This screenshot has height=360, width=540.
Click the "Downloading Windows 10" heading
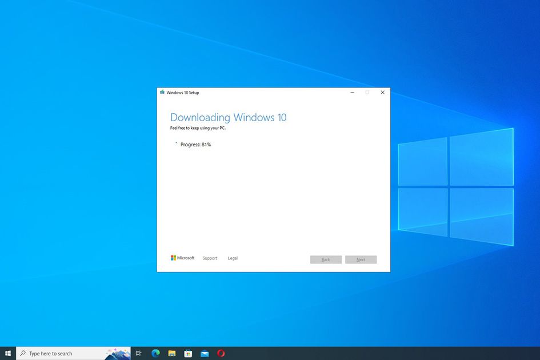tap(229, 118)
